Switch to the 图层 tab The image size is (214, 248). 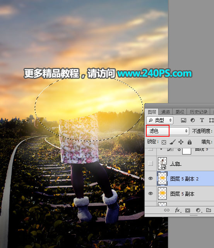(152, 112)
